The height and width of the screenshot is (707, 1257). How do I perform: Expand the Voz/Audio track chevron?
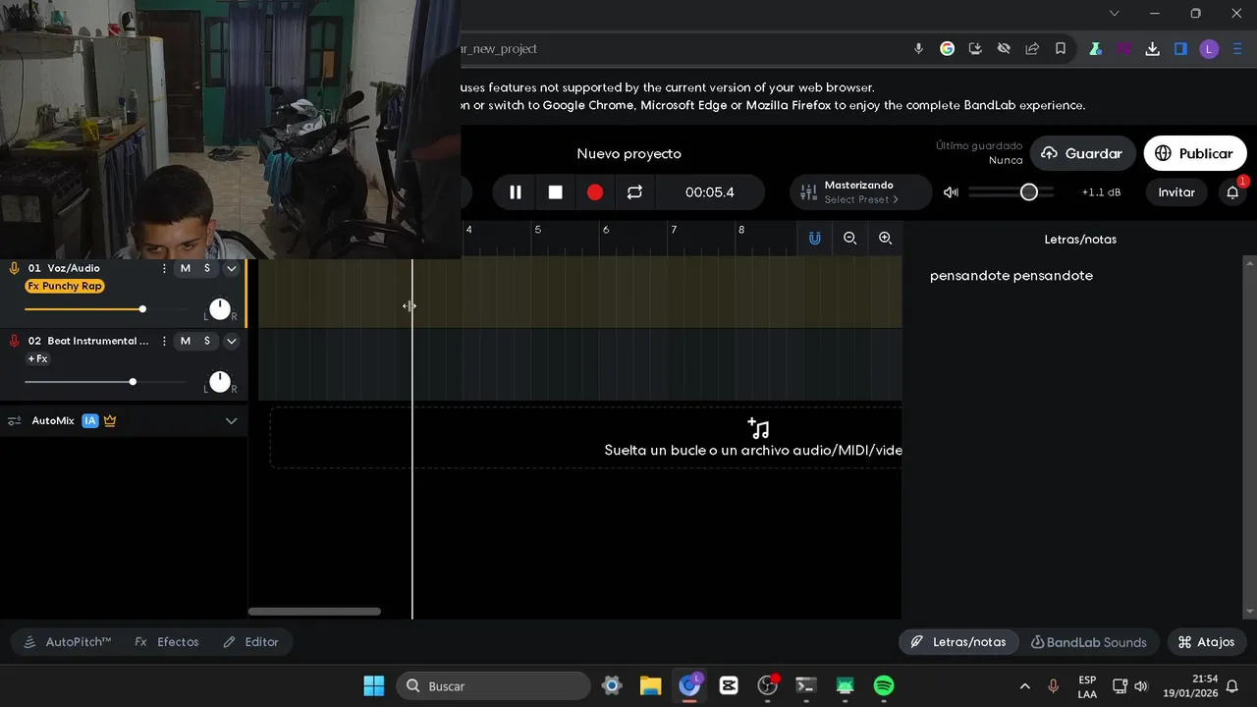pyautogui.click(x=232, y=268)
